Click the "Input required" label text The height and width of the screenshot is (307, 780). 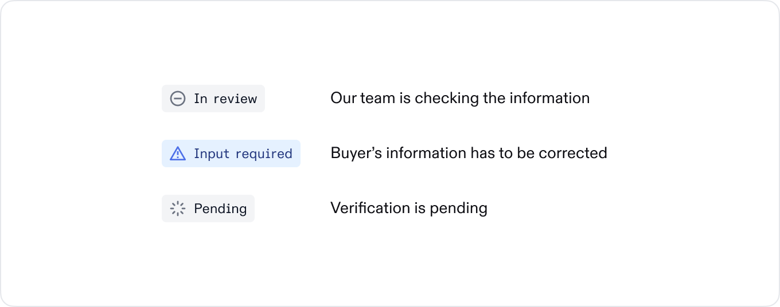click(243, 153)
